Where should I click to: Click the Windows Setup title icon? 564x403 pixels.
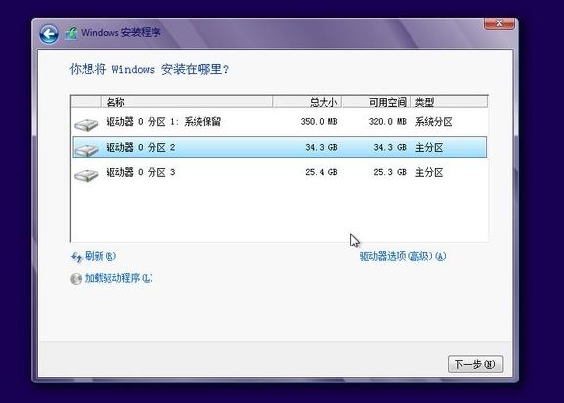tap(70, 34)
